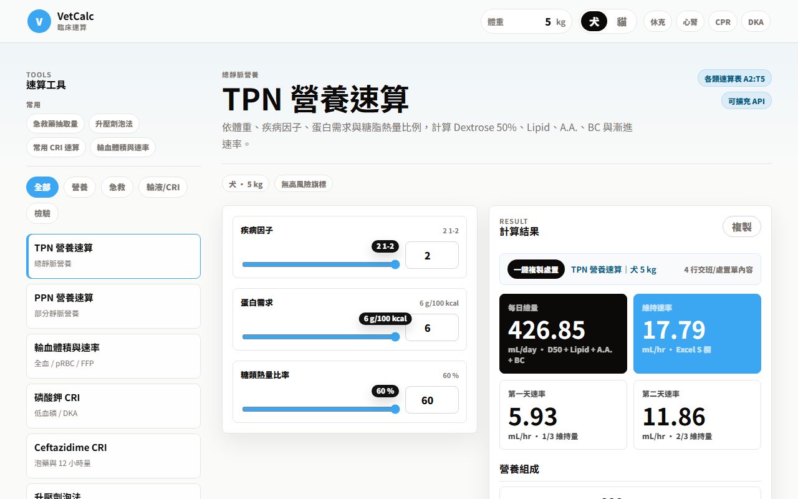Filter tools by 輸液/CRI category
The image size is (798, 499).
[163, 187]
